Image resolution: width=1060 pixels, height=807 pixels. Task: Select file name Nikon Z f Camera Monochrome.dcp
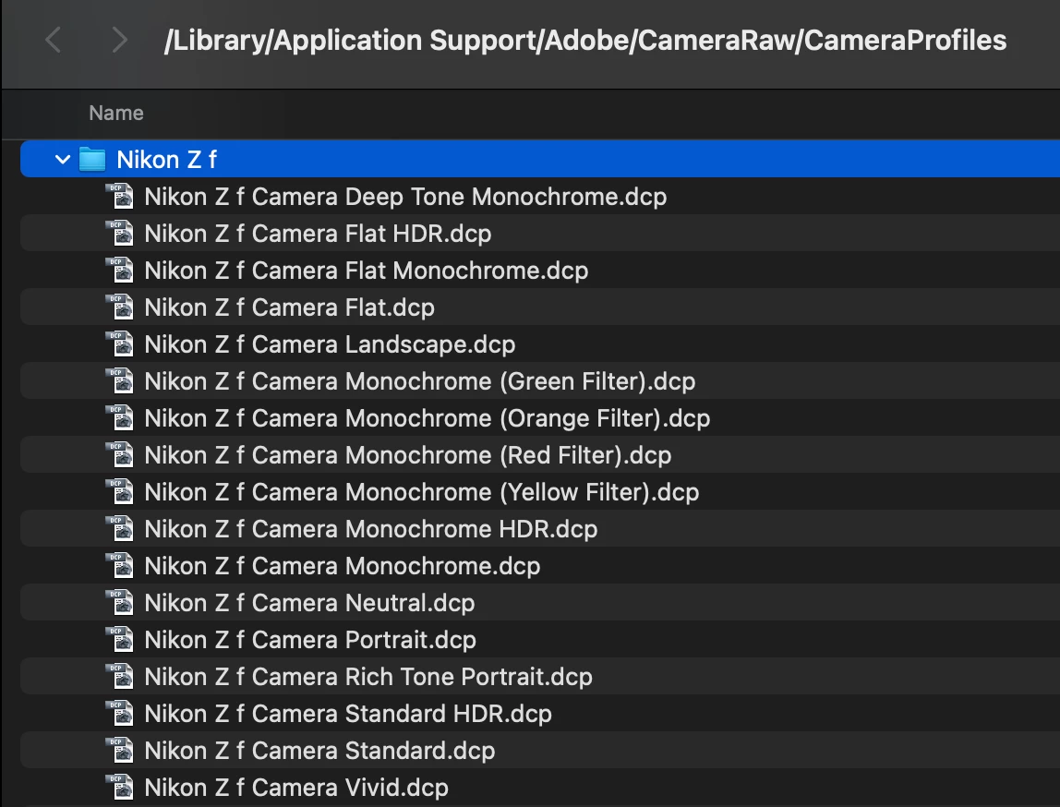(343, 566)
